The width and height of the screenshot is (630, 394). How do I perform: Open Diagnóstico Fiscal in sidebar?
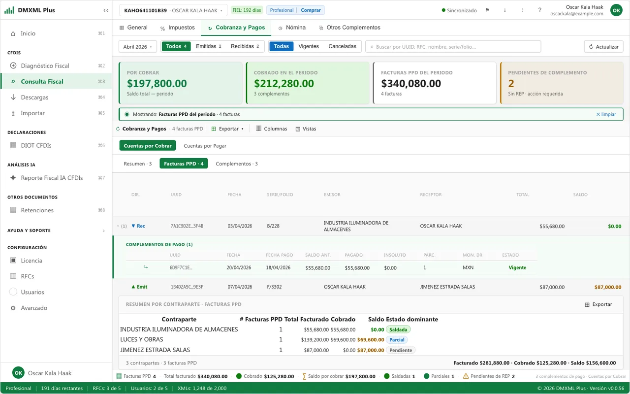click(x=56, y=66)
